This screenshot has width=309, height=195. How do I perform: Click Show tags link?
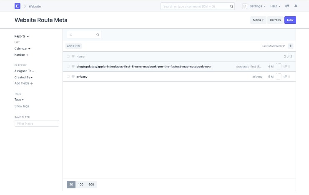click(22, 106)
